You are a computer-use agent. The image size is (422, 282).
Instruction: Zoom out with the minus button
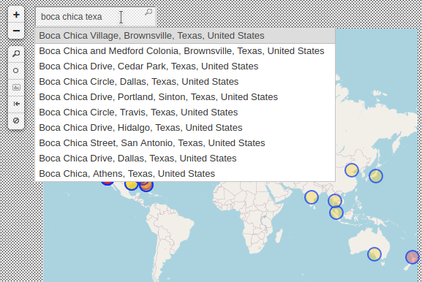[16, 31]
